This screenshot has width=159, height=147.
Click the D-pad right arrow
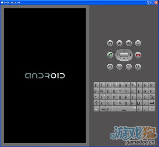pos(131,55)
